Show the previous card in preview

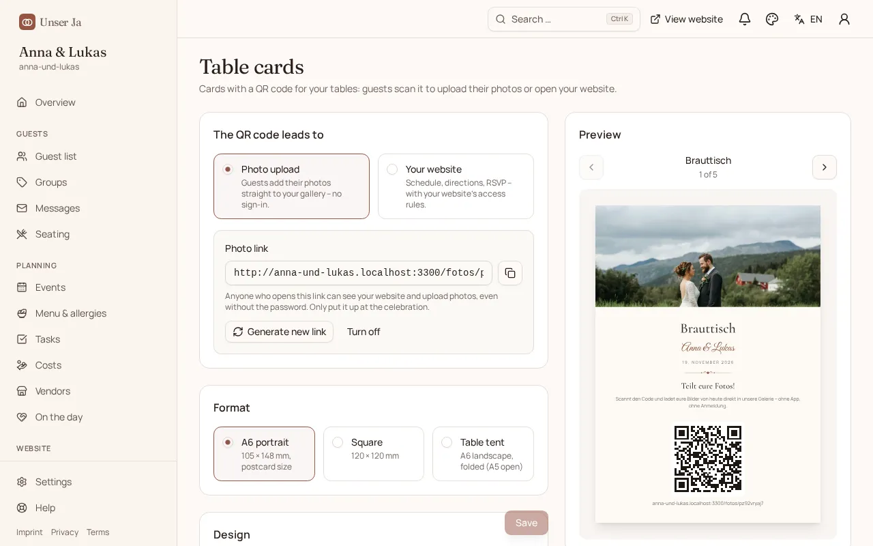(591, 167)
